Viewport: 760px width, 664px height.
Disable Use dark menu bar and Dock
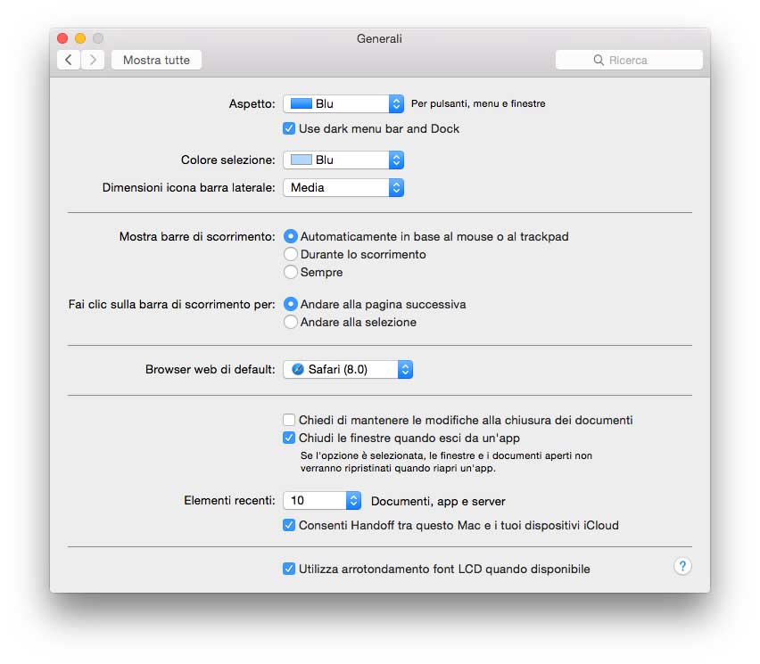tap(289, 128)
